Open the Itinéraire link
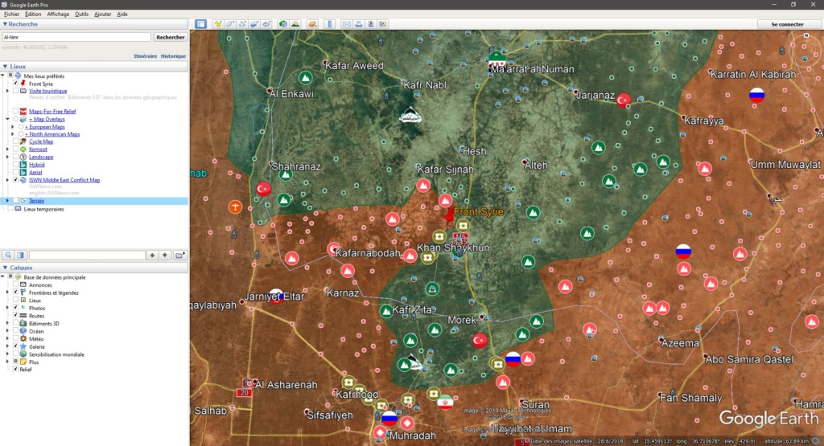Screen dimensions: 824x446 click(145, 56)
